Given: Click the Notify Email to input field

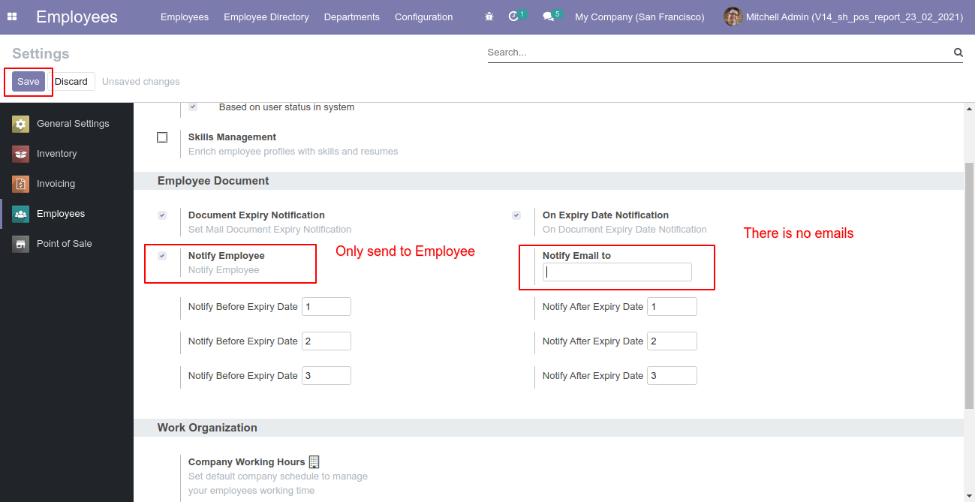Looking at the screenshot, I should coord(617,272).
